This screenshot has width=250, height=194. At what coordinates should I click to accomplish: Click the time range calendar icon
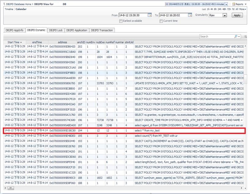point(167,4)
